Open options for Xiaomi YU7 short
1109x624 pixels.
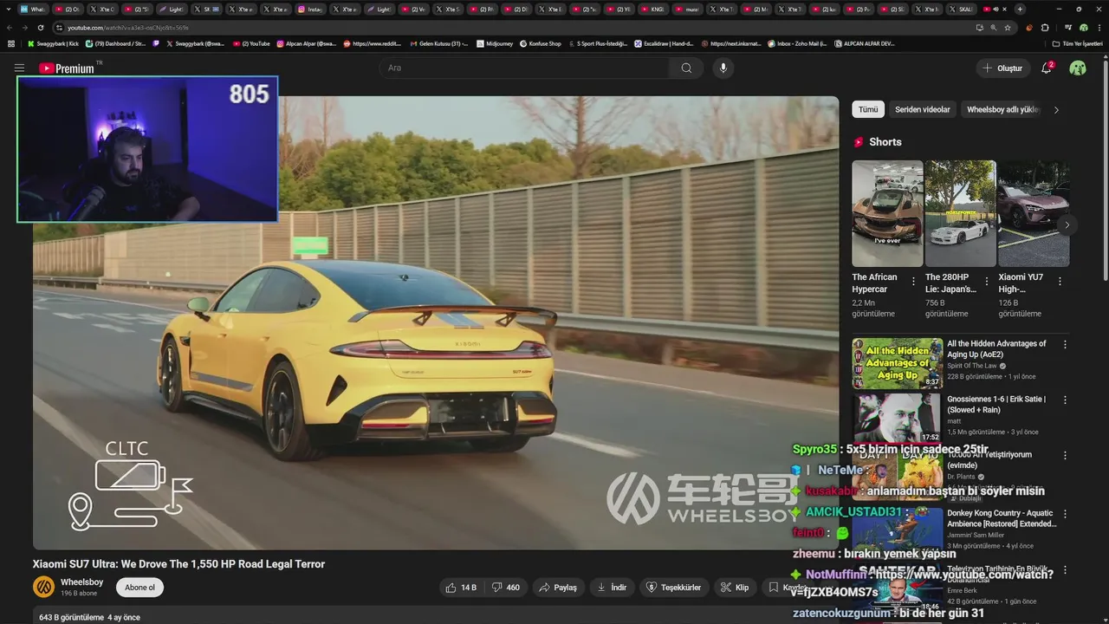coord(1060,282)
